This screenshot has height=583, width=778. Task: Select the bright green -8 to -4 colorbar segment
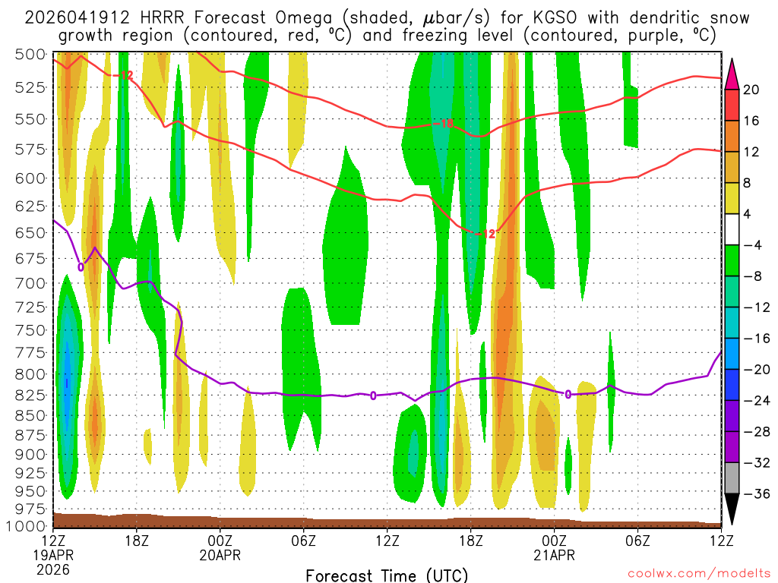(732, 260)
